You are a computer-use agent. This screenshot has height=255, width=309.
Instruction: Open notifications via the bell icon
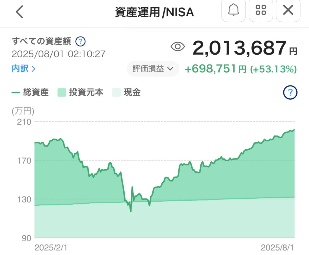pos(234,10)
